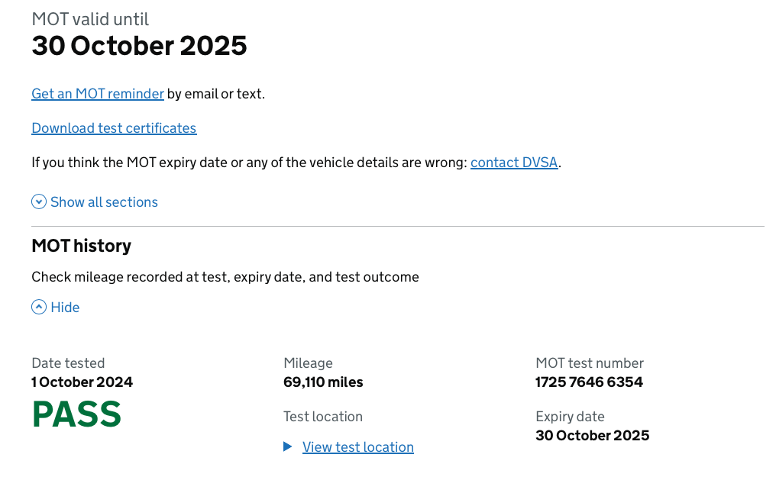Image resolution: width=776 pixels, height=493 pixels.
Task: Click the date beneath the Expiry date label
Action: click(x=592, y=436)
